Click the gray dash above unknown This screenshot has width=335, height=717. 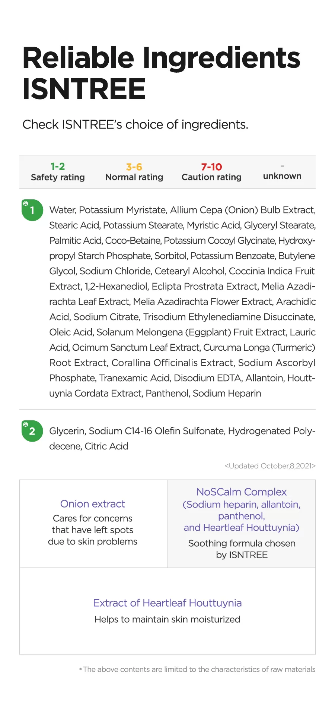[x=282, y=166]
